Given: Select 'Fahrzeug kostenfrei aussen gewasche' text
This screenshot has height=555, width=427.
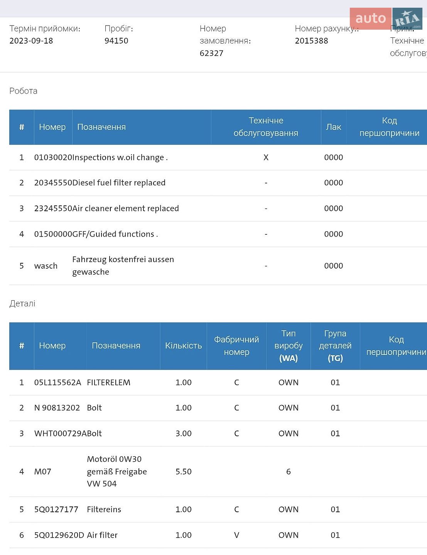Looking at the screenshot, I should [123, 266].
